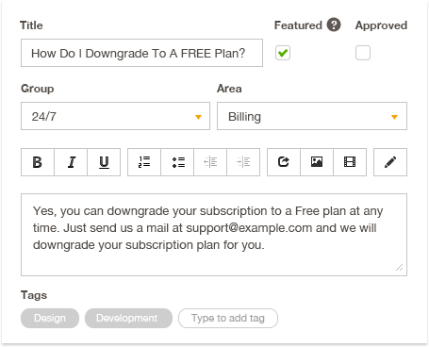Image resolution: width=429 pixels, height=347 pixels.
Task: Click the Title text field
Action: pyautogui.click(x=141, y=53)
